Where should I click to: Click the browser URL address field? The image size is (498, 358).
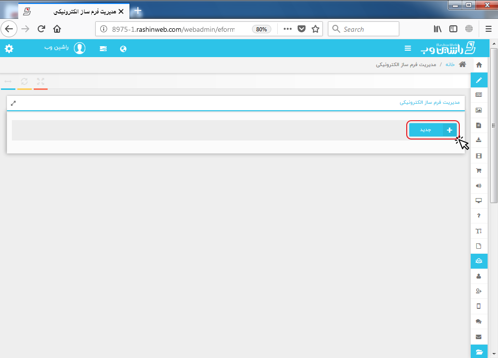click(173, 29)
